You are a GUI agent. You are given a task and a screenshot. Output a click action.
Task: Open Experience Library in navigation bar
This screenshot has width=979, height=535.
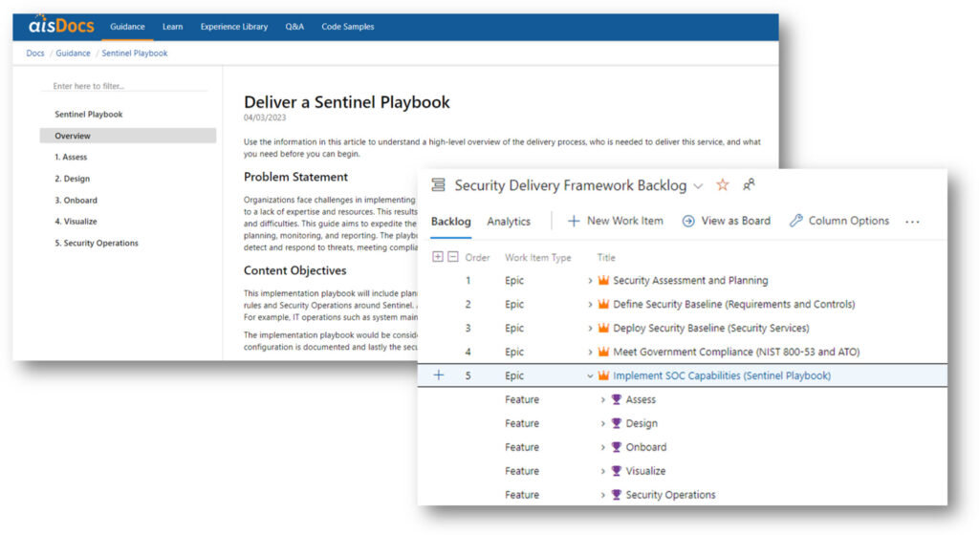point(234,26)
